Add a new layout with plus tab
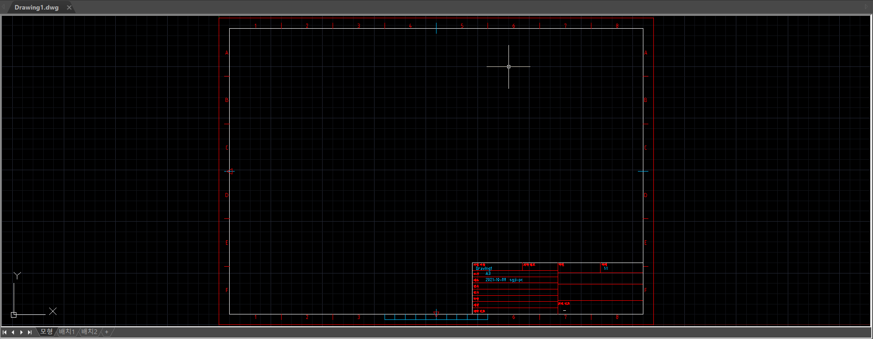The height and width of the screenshot is (339, 873). [x=107, y=332]
